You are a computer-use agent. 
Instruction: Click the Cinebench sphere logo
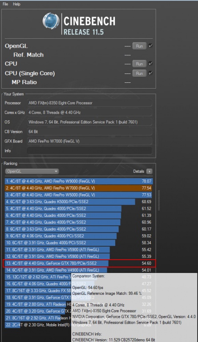coord(51,21)
